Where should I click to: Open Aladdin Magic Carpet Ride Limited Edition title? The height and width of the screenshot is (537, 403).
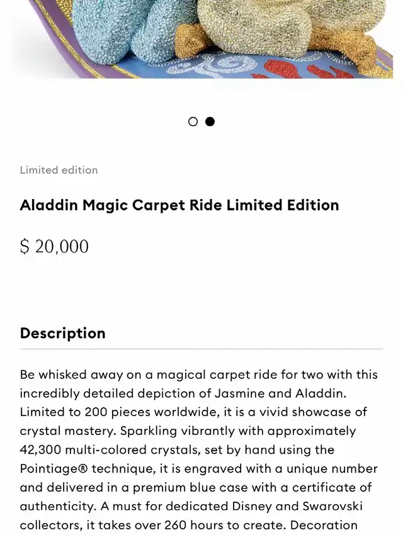pos(179,205)
